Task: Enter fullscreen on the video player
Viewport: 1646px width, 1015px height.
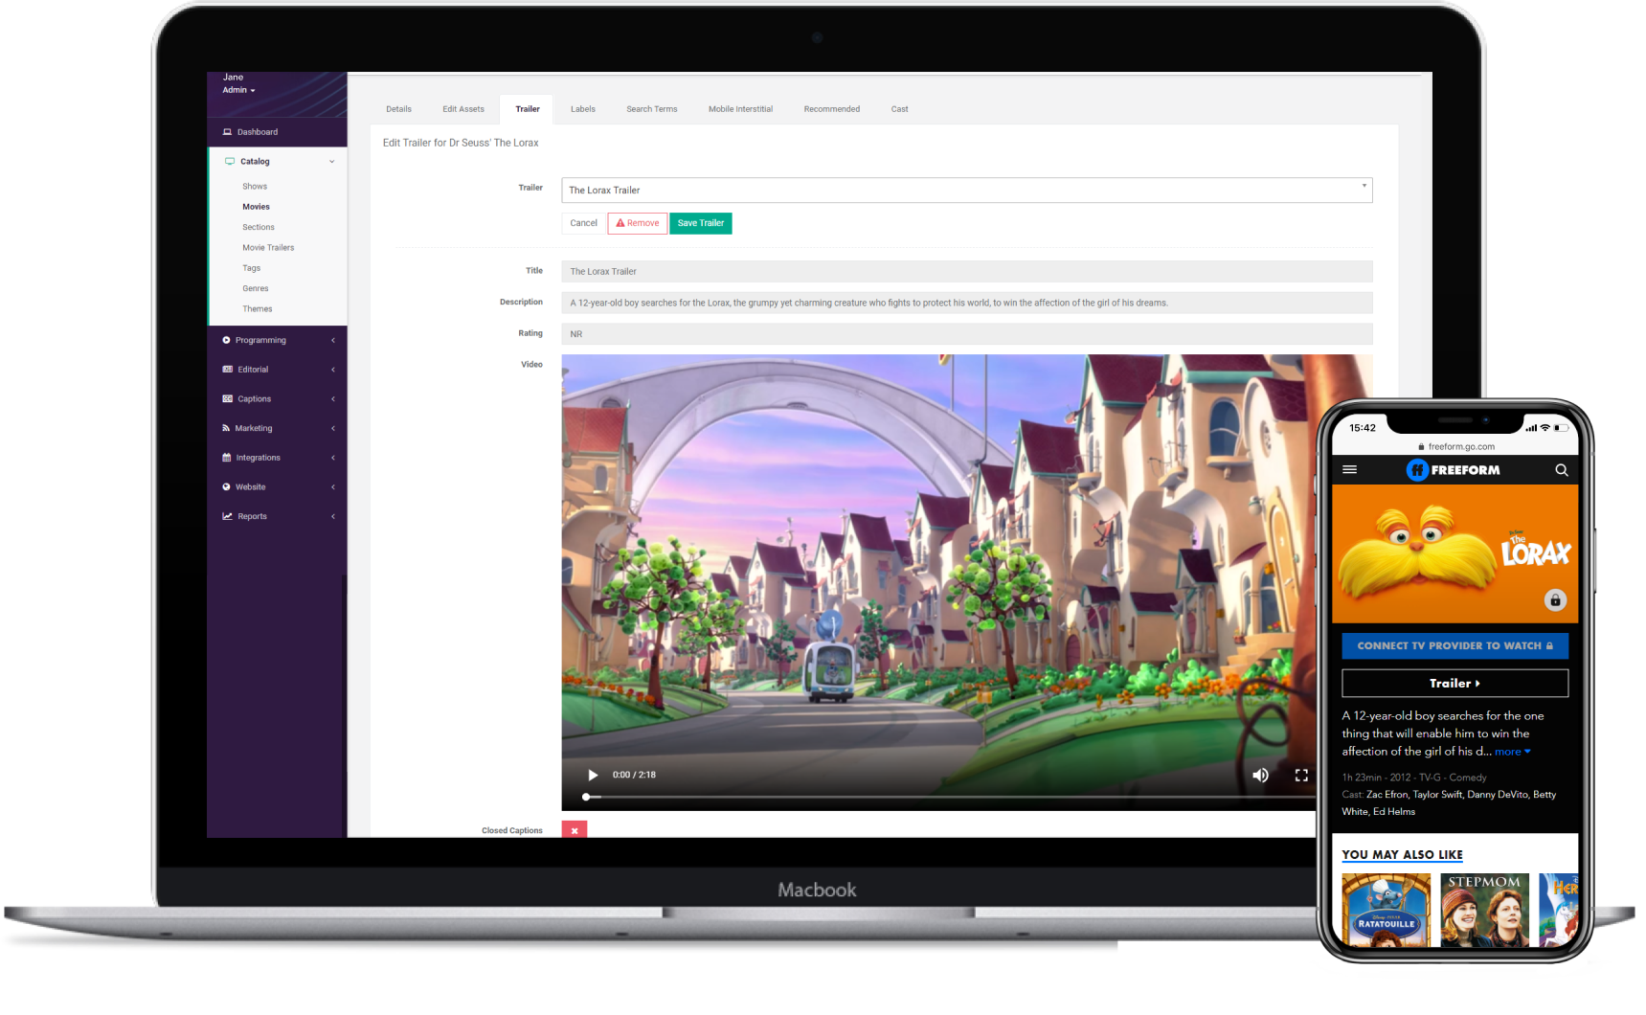Action: (1301, 775)
